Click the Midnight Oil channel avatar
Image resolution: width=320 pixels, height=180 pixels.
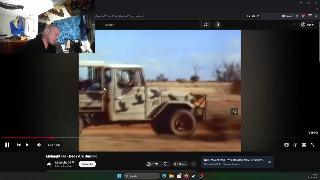49,164
